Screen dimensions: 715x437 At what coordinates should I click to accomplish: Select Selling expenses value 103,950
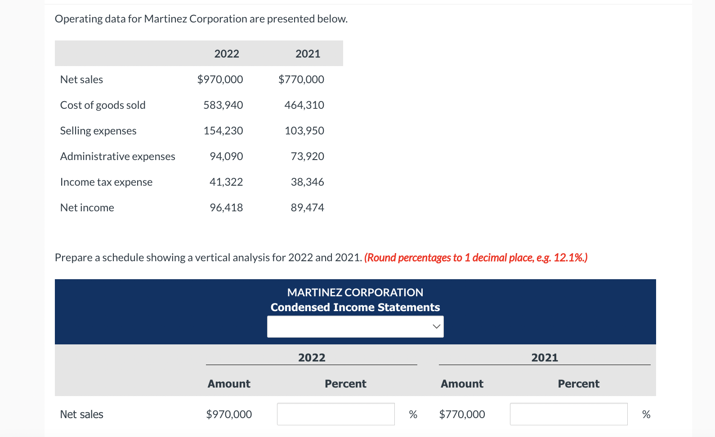(x=304, y=130)
